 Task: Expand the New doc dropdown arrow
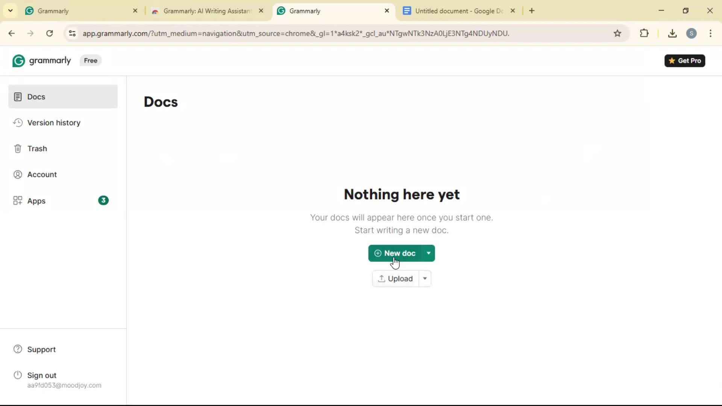click(x=429, y=253)
